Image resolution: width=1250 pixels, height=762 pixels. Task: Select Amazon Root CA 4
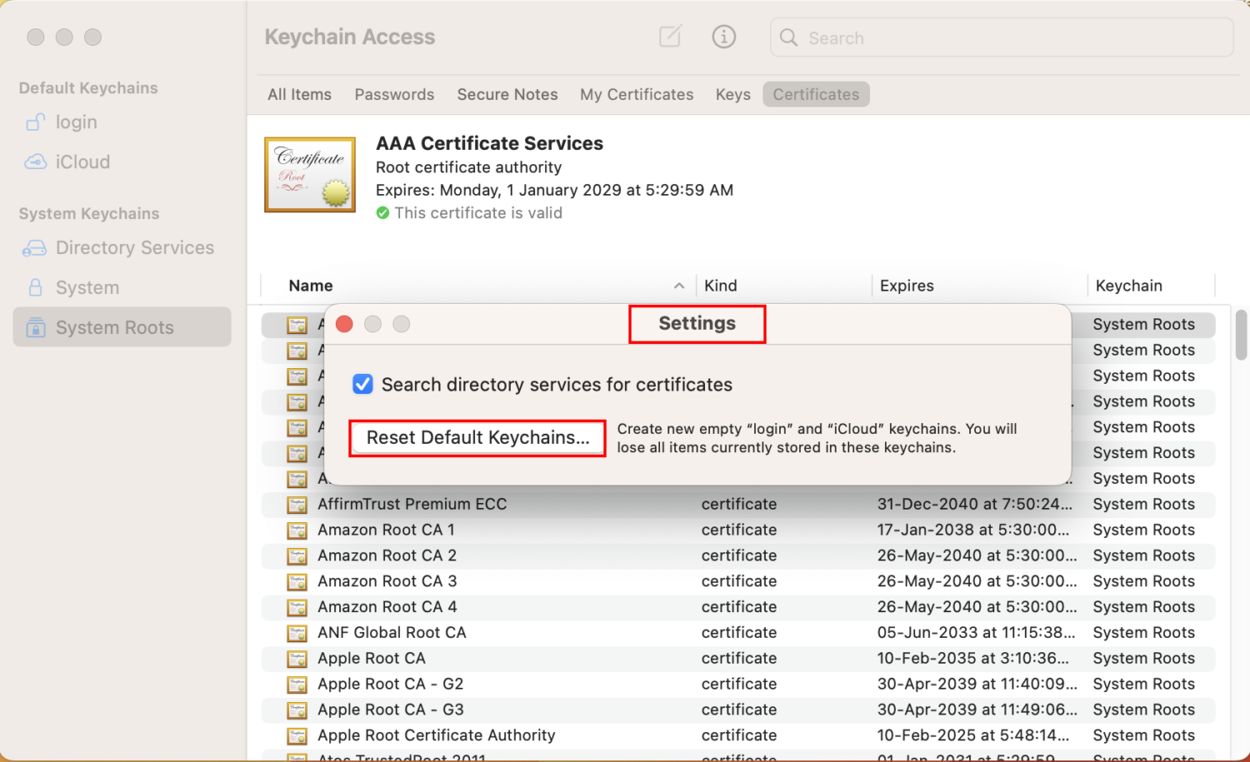[x=737, y=607]
